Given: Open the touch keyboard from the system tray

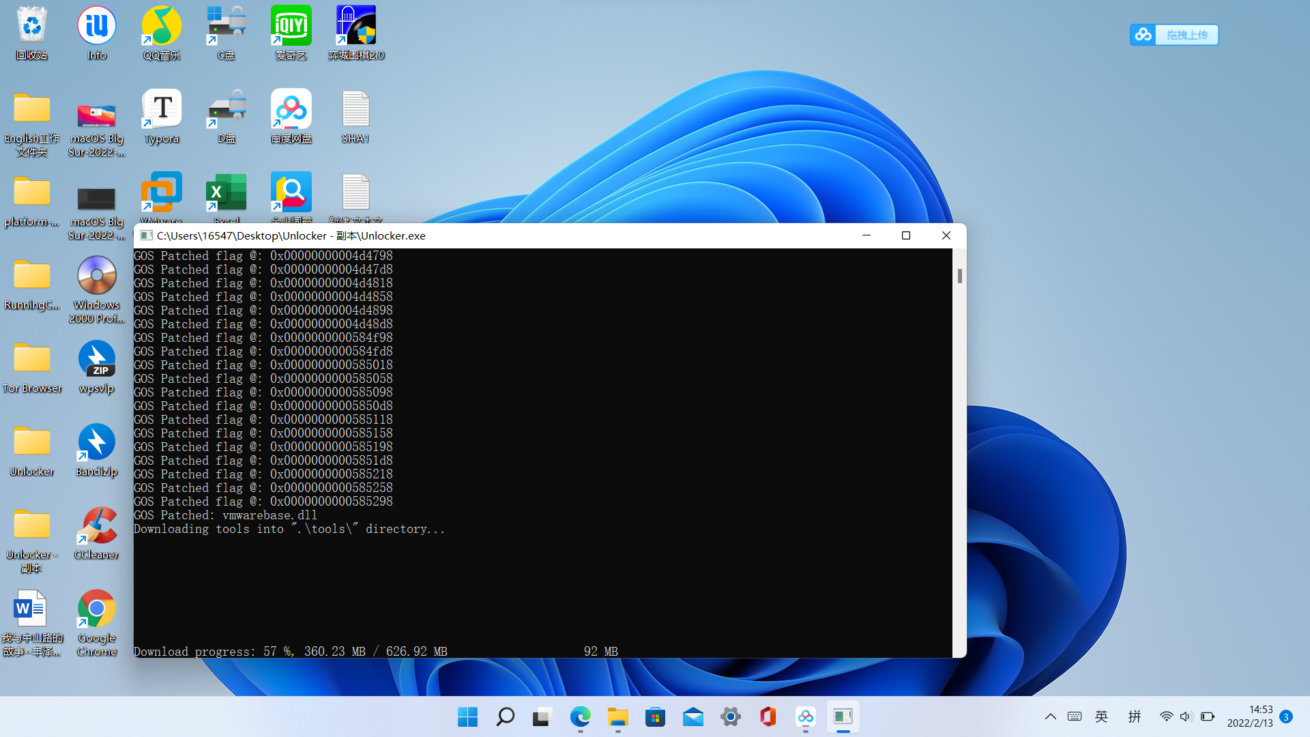Looking at the screenshot, I should tap(1075, 717).
